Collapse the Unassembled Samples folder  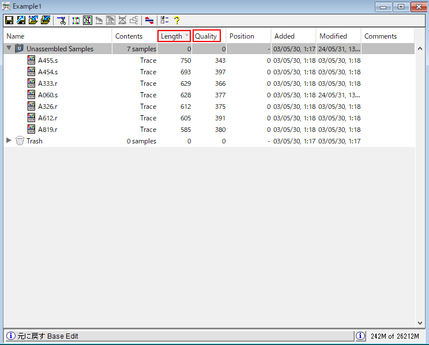click(9, 48)
